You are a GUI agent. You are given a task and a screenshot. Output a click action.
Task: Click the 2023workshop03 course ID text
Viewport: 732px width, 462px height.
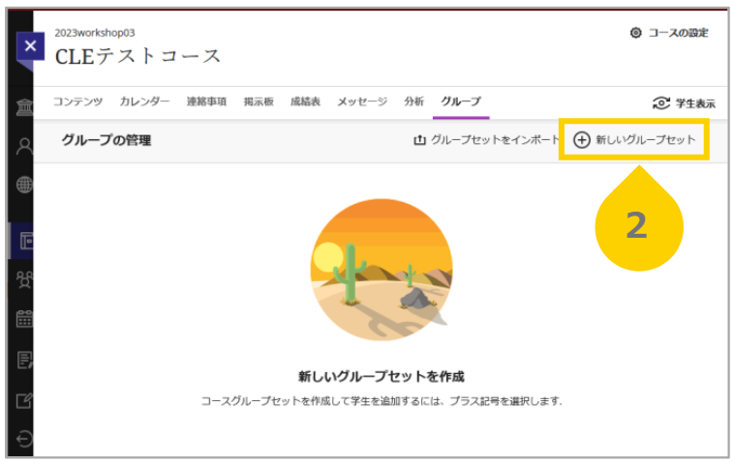point(95,33)
